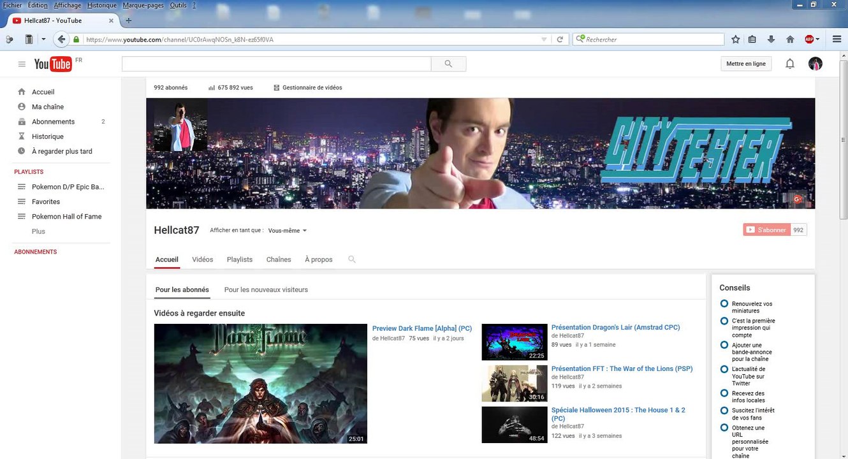
Task: Open the YouTube guide hamburger menu
Action: pos(22,64)
